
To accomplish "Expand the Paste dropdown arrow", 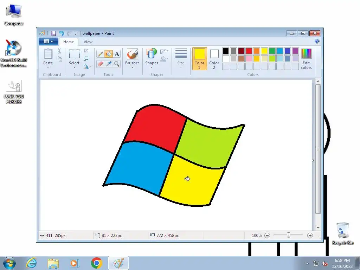I will [x=48, y=67].
